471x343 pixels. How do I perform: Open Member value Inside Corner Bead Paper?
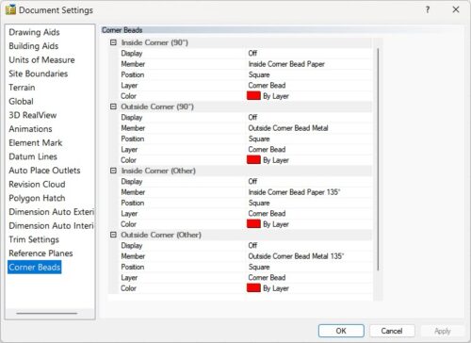[286, 64]
